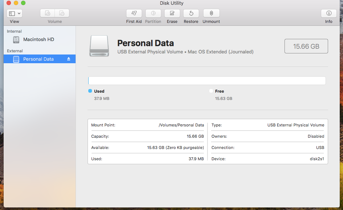Run First Aid on the volume
The image size is (343, 210).
134,13
